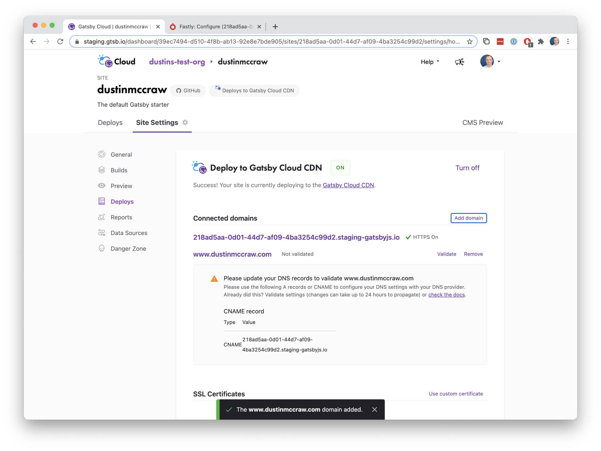Click the red extension icon in toolbar

[500, 41]
